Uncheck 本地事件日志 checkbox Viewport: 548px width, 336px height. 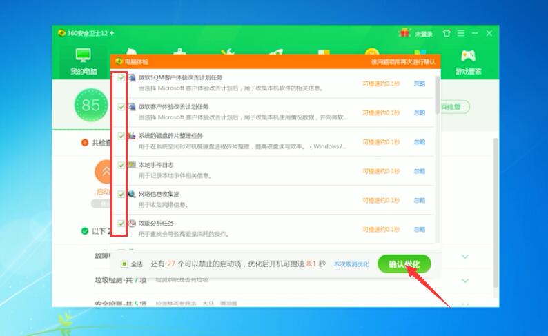click(121, 165)
